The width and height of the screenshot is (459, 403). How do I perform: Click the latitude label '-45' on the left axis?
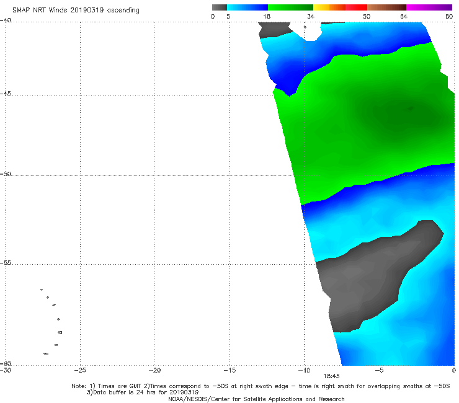pyautogui.click(x=6, y=94)
